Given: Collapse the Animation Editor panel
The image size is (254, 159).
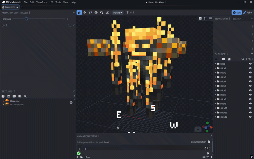Looking at the screenshot, I should click(x=211, y=136).
